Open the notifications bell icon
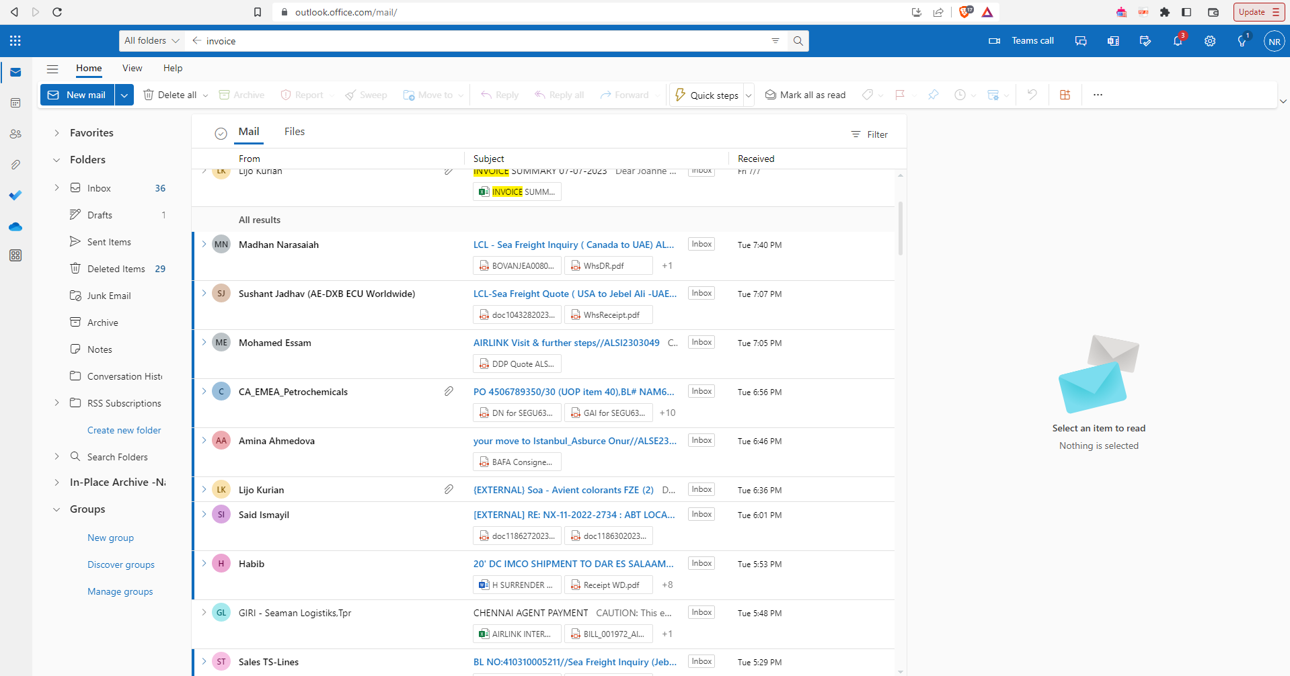Image resolution: width=1290 pixels, height=676 pixels. click(x=1178, y=41)
